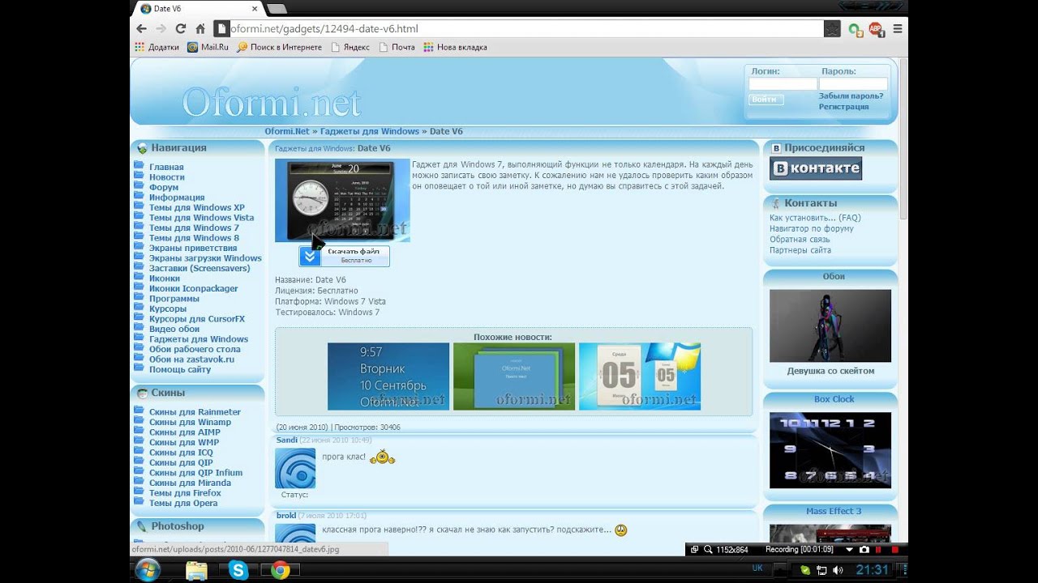Open the Нова вкладка bookmark
1038x583 pixels.
pyautogui.click(x=455, y=47)
